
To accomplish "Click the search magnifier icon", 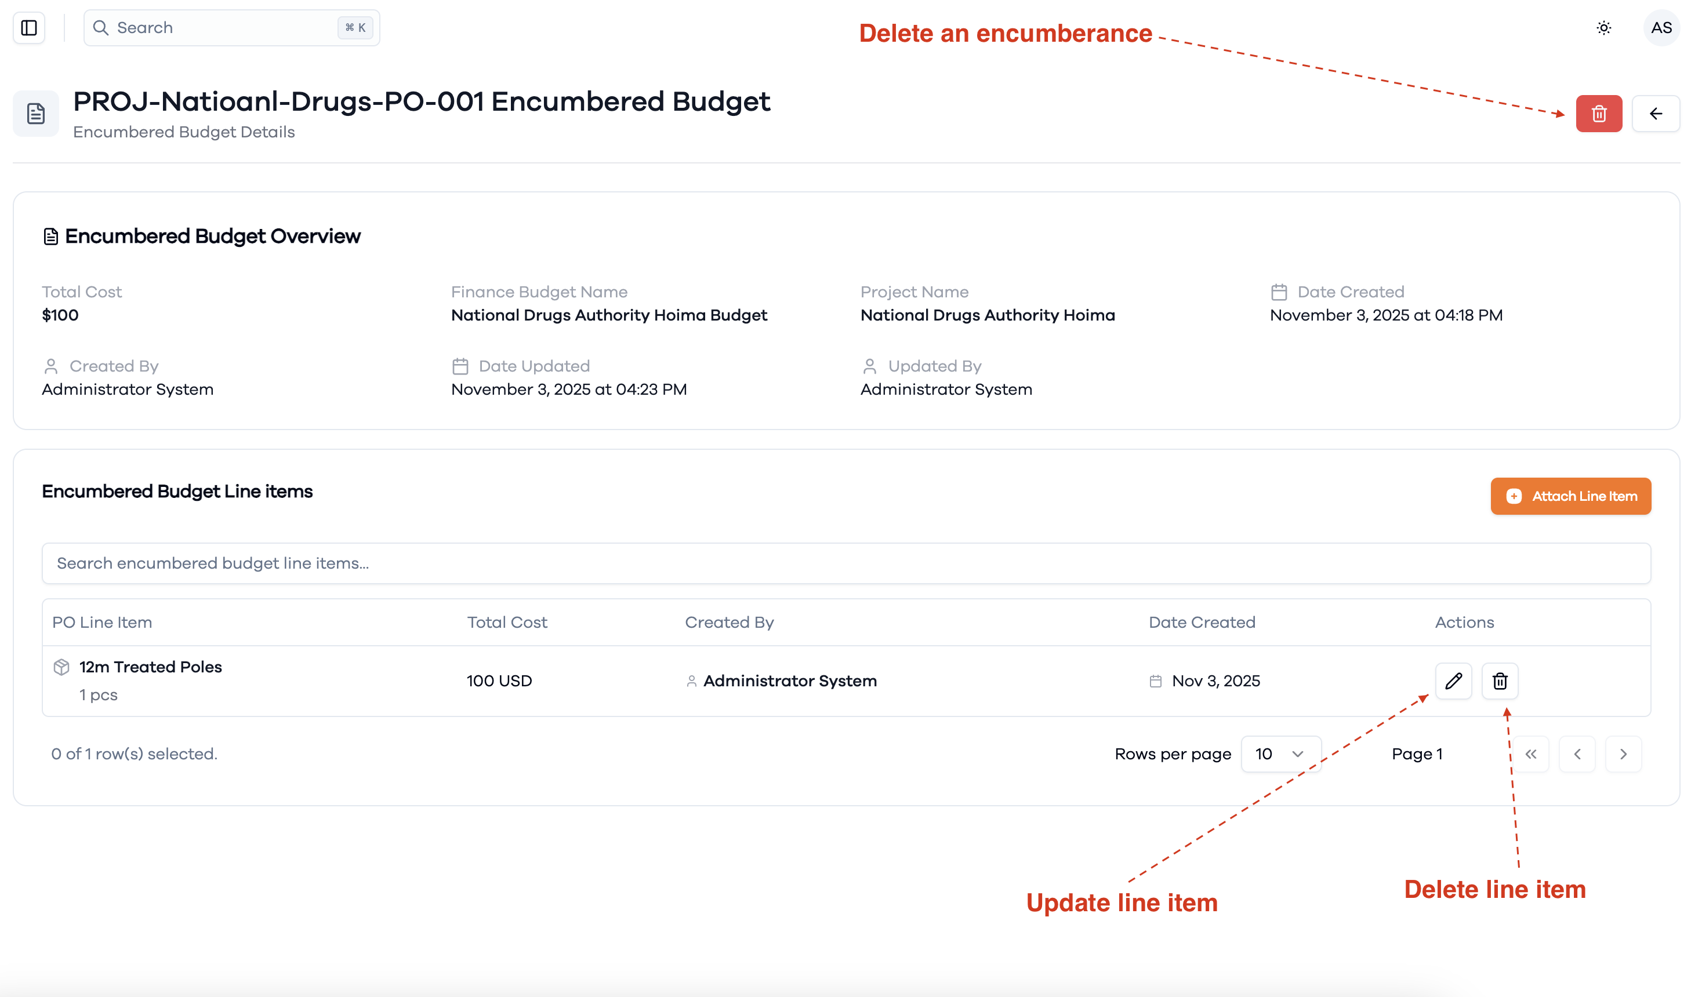I will point(101,28).
